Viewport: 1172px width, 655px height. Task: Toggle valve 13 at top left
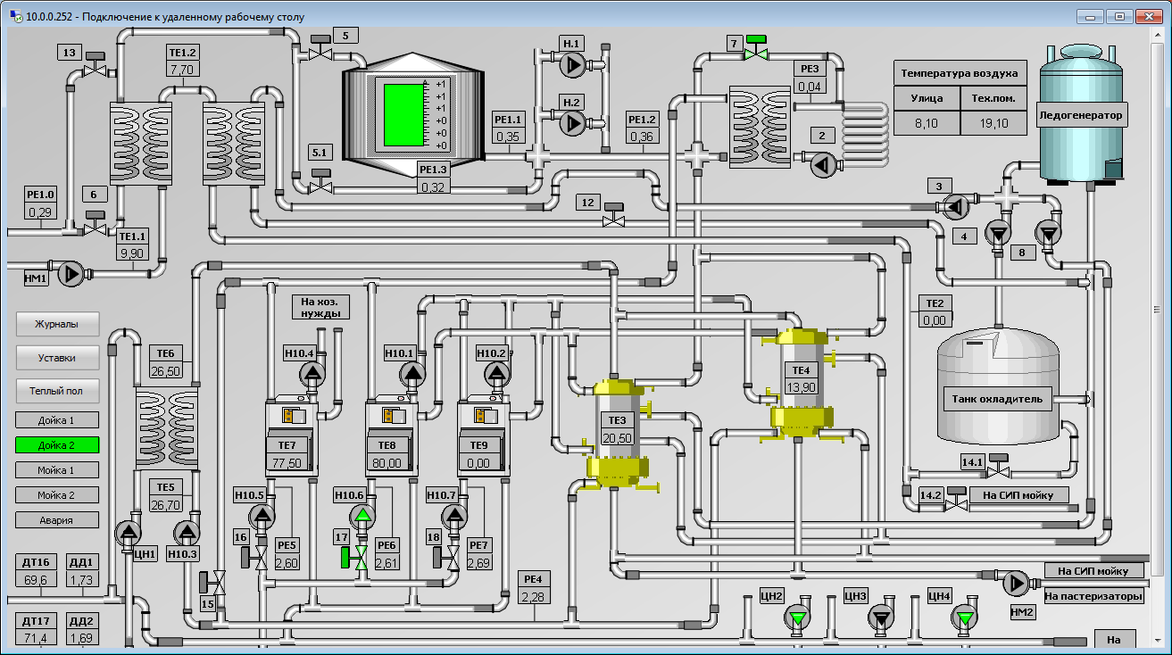pos(94,70)
